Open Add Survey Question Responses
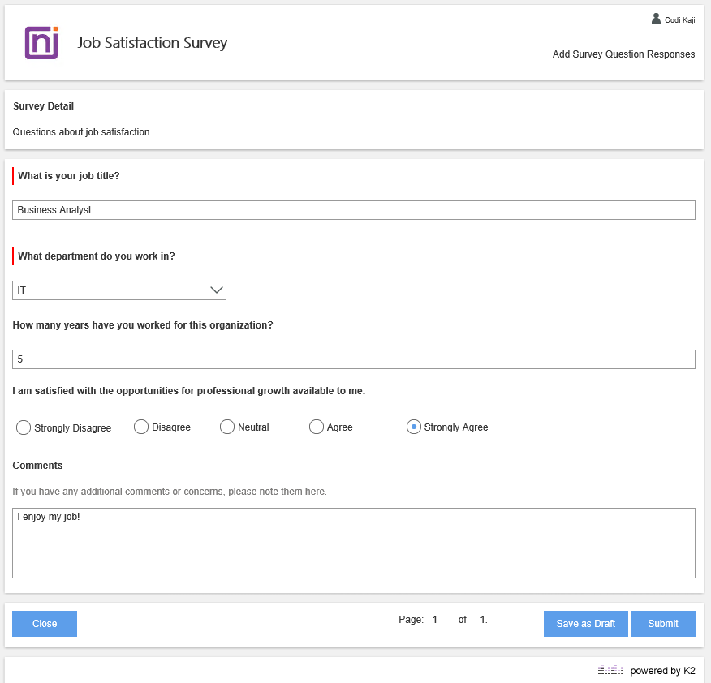The width and height of the screenshot is (711, 683). [x=623, y=54]
